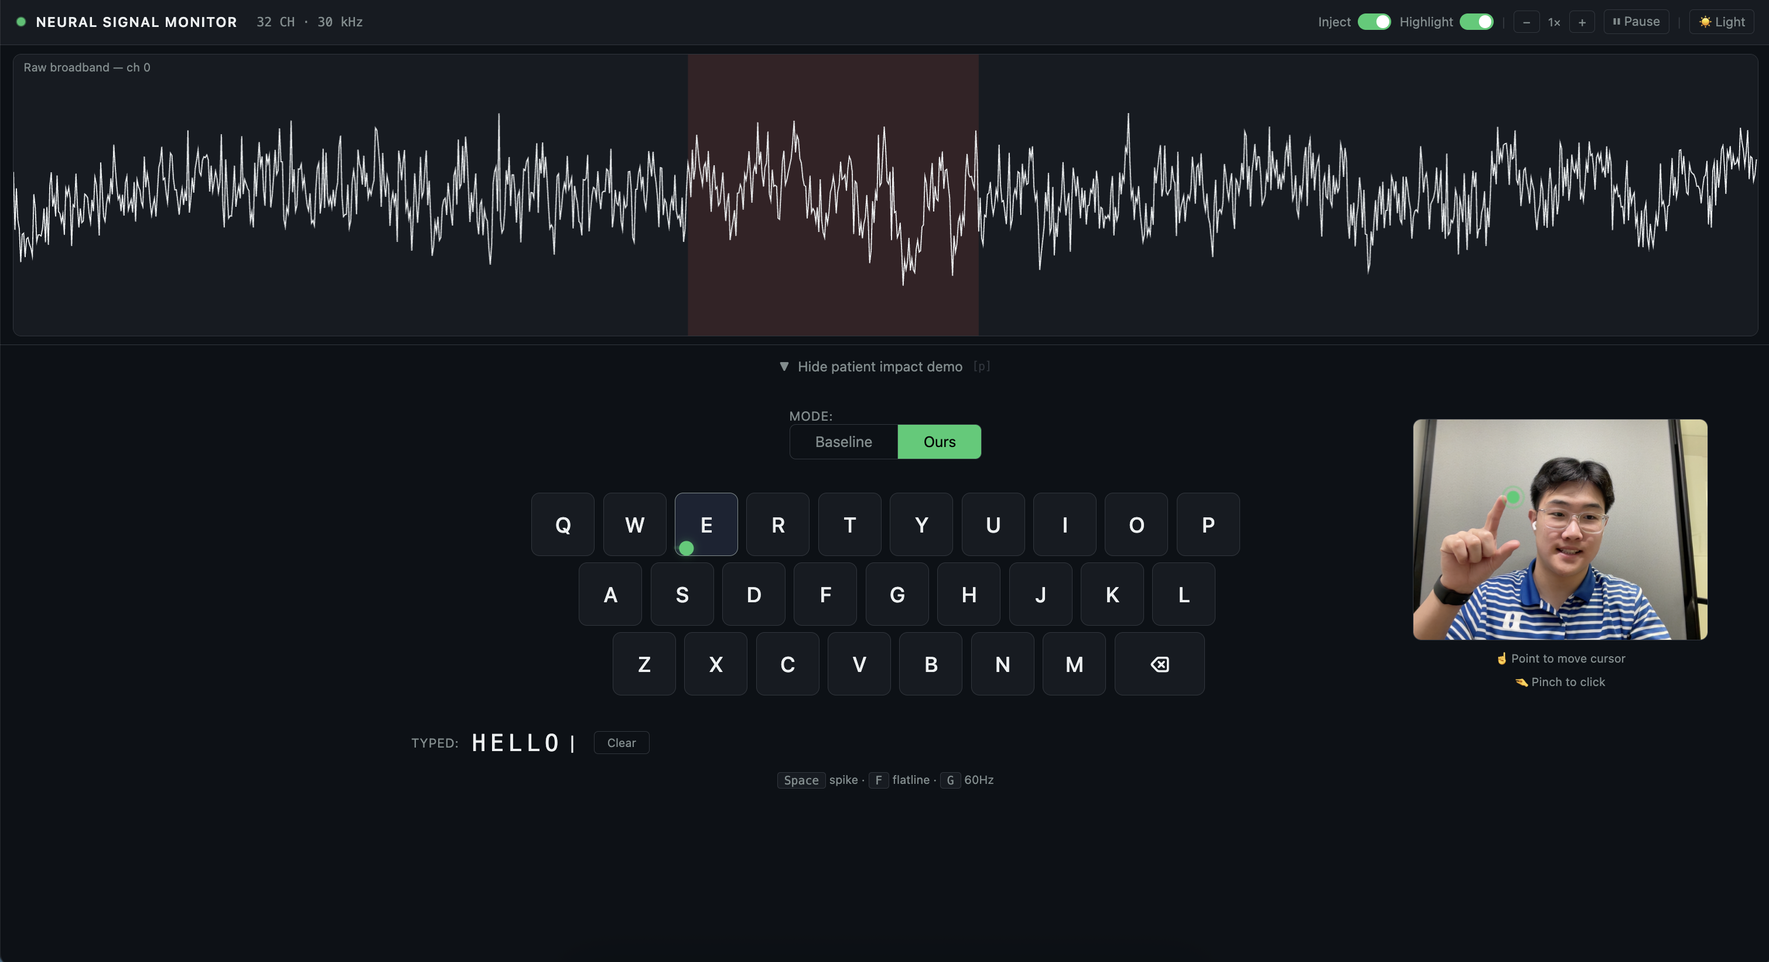Click the minus zoom stepper button
This screenshot has height=962, width=1769.
[1526, 23]
